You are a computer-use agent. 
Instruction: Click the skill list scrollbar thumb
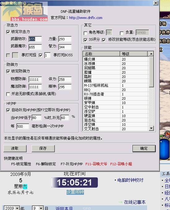click(x=151, y=72)
